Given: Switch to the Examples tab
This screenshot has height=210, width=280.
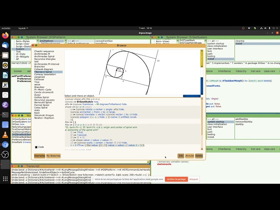Looking at the screenshot, I should (40, 156).
